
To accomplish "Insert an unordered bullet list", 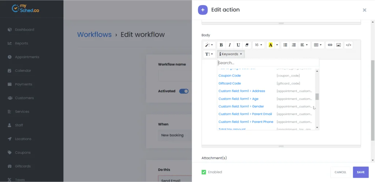I will click(285, 45).
